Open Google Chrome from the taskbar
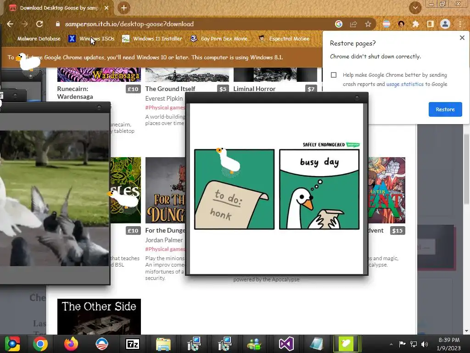 (x=40, y=344)
